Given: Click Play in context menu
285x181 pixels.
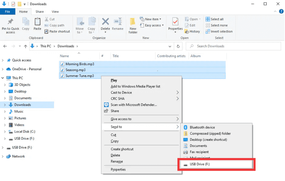Looking at the screenshot, I should click(114, 80).
